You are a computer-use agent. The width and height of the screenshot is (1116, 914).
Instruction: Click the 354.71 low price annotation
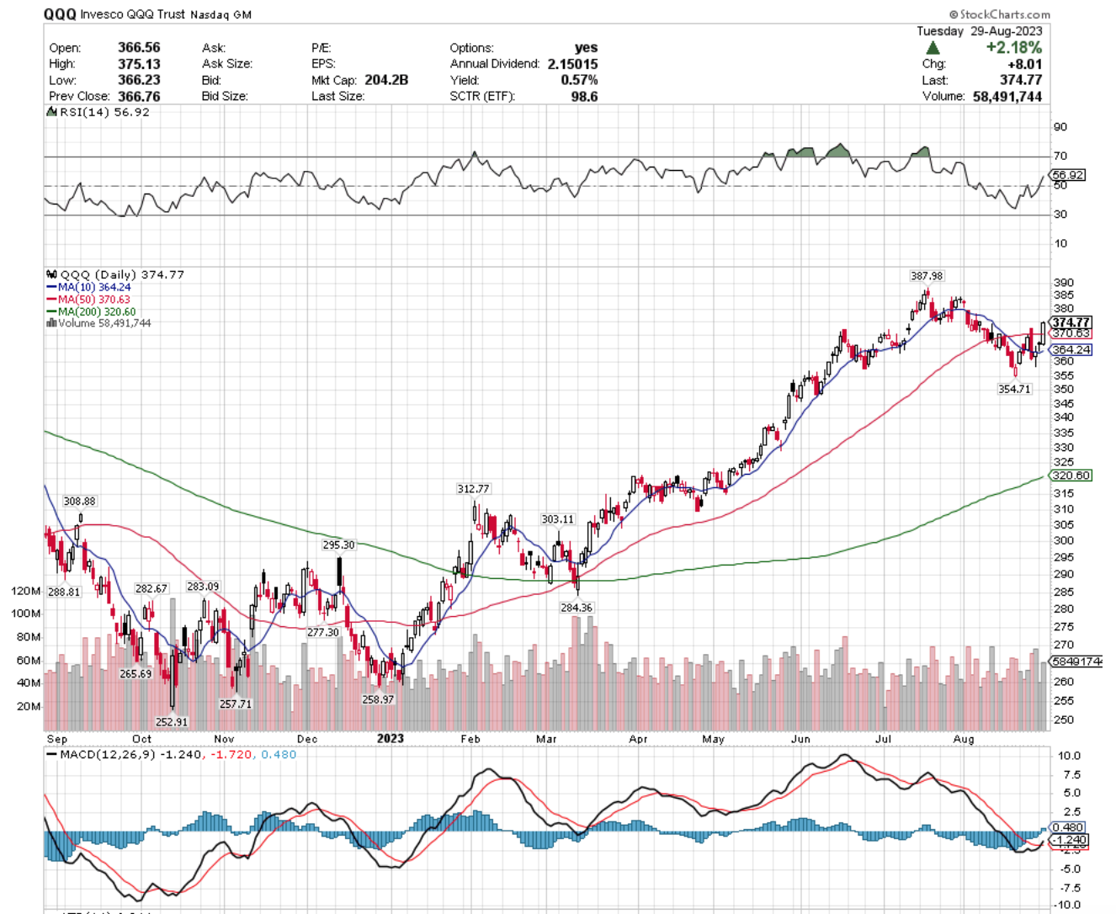(x=1014, y=389)
